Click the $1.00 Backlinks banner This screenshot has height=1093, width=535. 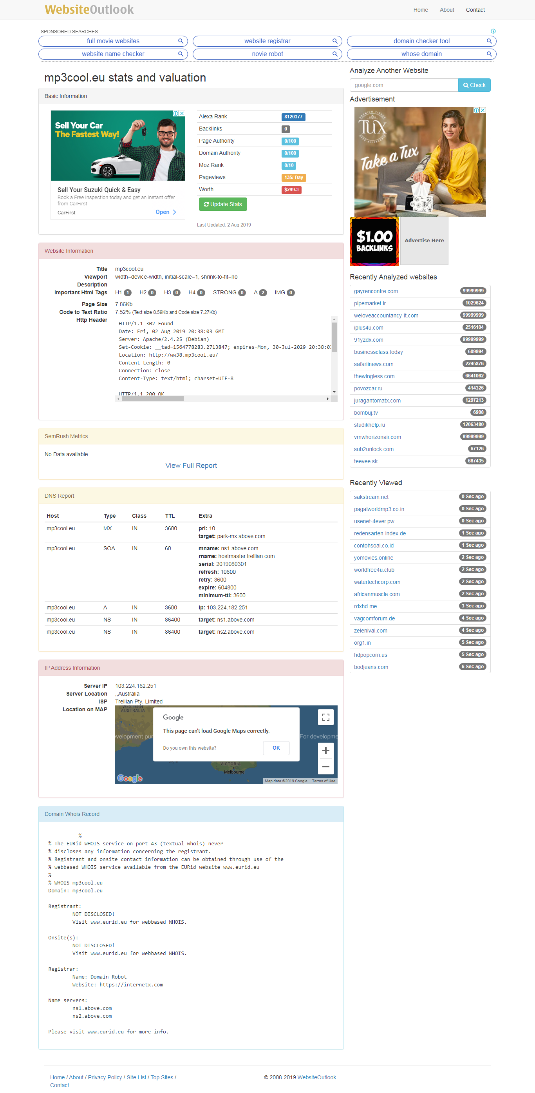[x=374, y=241]
